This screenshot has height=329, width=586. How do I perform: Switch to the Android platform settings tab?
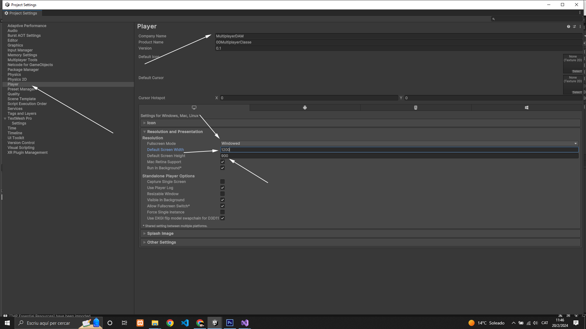click(305, 108)
